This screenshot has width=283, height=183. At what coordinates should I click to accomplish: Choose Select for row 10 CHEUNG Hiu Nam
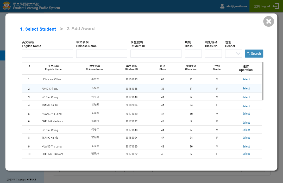[246, 154]
